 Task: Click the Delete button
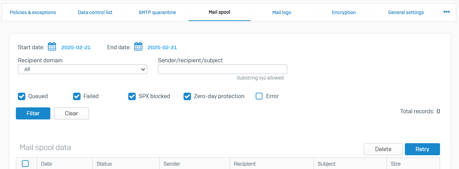point(383,149)
